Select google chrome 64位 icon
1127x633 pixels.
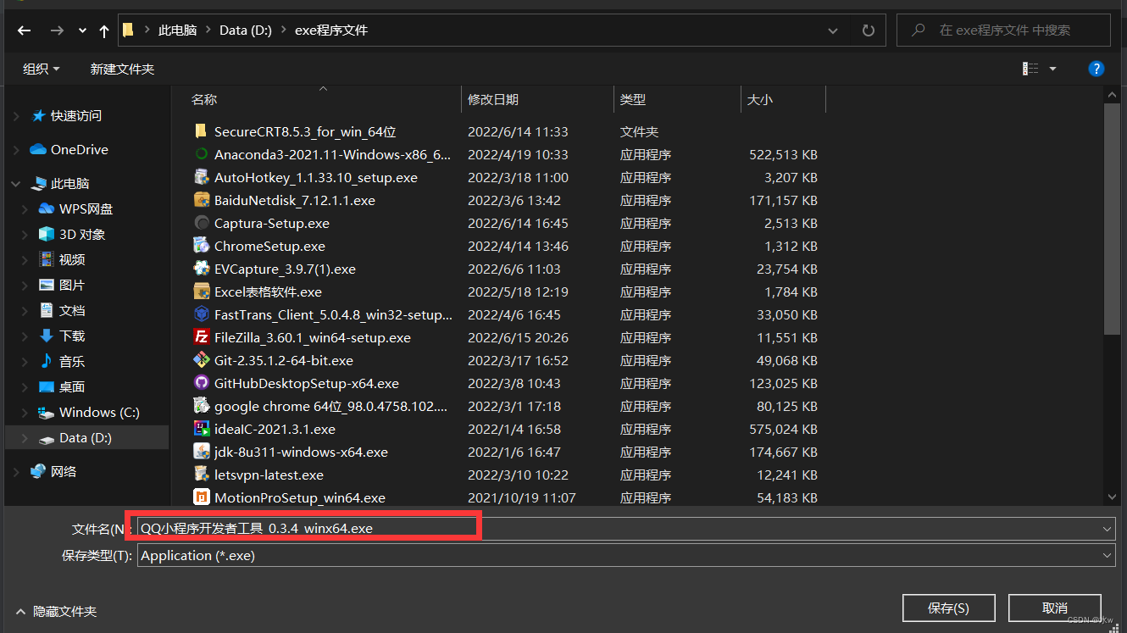click(201, 406)
